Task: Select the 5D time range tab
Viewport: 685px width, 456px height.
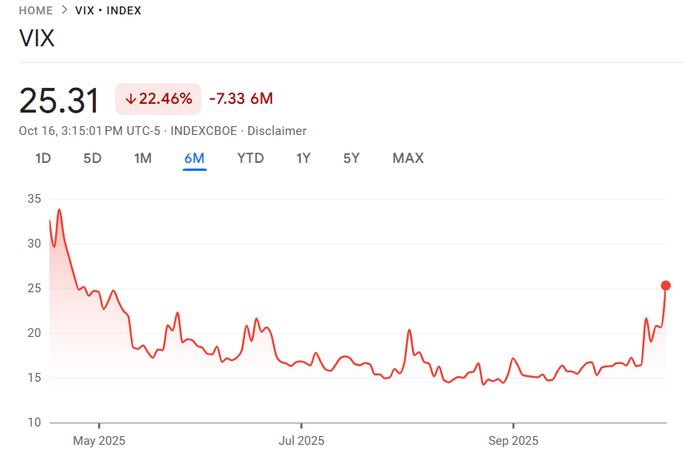Action: 93,158
